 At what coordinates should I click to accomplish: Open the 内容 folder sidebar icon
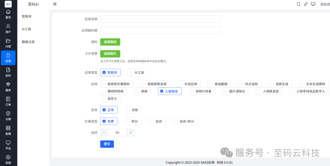click(x=8, y=43)
